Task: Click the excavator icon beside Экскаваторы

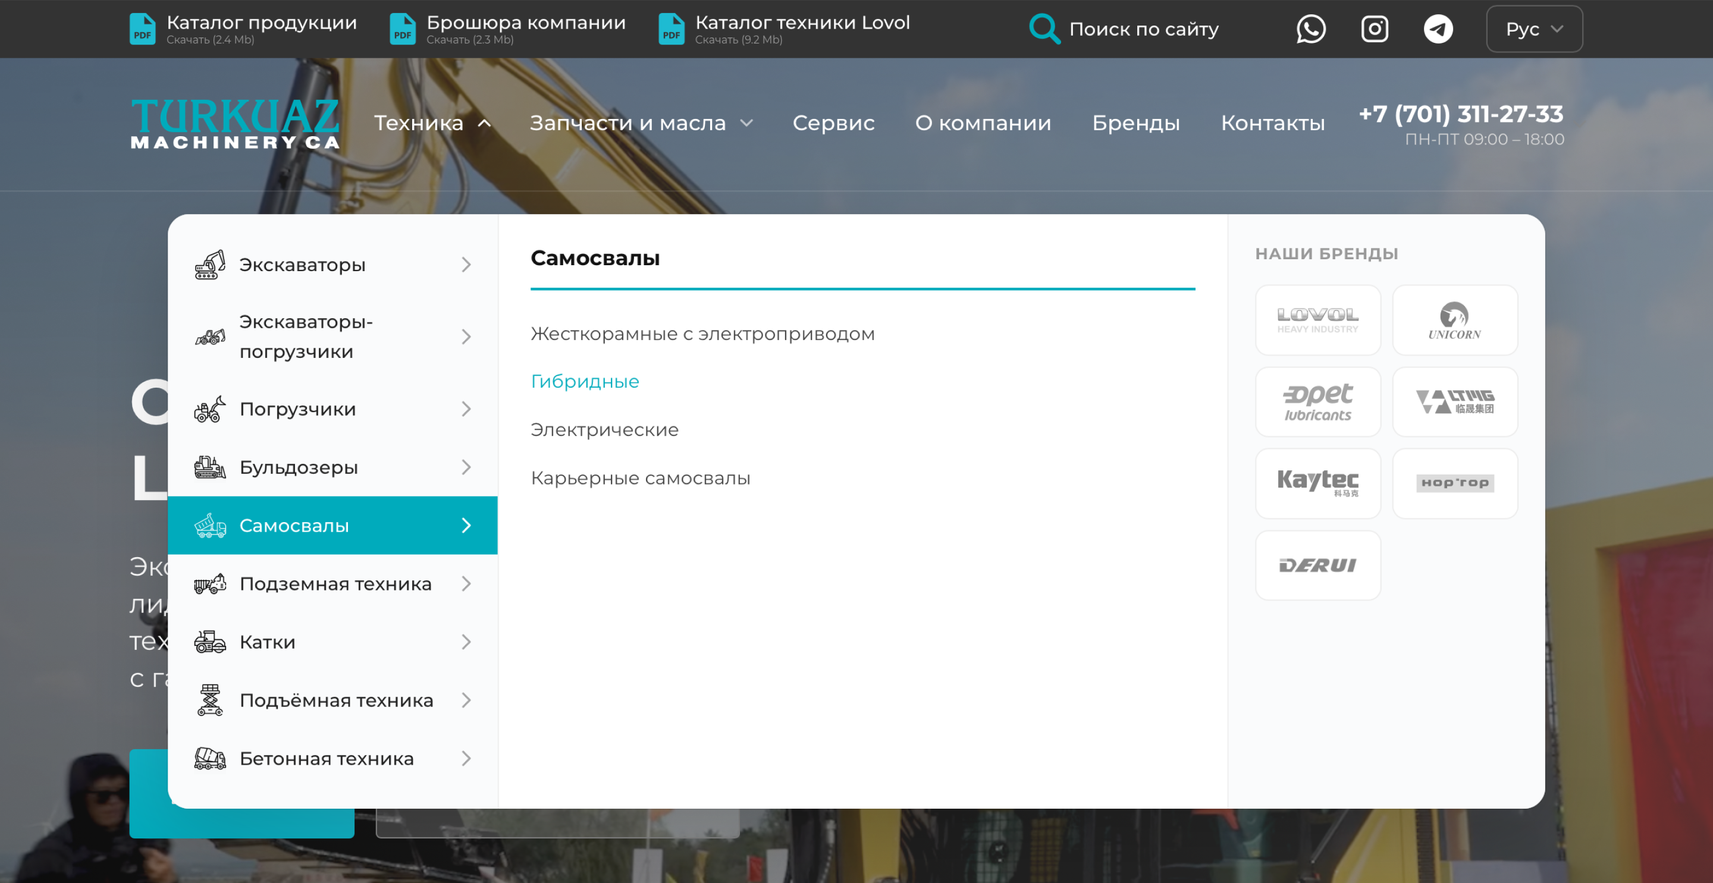Action: [210, 265]
